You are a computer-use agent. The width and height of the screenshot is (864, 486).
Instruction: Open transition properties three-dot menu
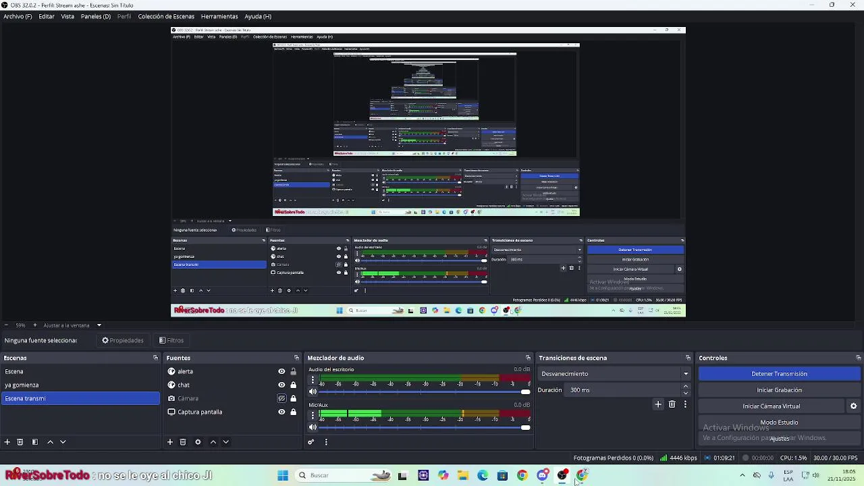coord(685,404)
